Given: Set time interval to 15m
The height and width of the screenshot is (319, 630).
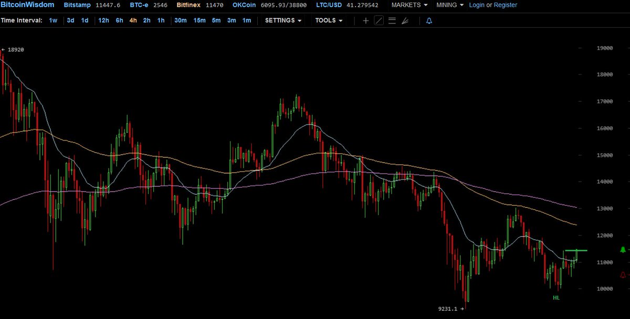Looking at the screenshot, I should [199, 20].
